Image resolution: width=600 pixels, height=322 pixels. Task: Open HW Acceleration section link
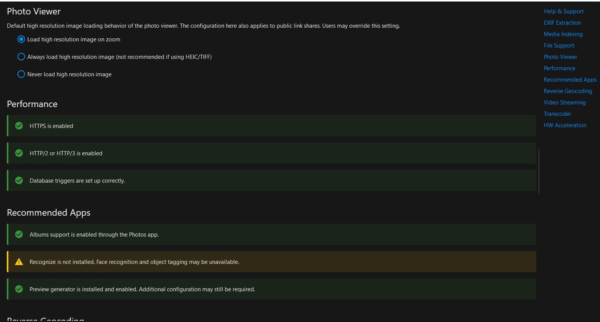[x=565, y=125]
